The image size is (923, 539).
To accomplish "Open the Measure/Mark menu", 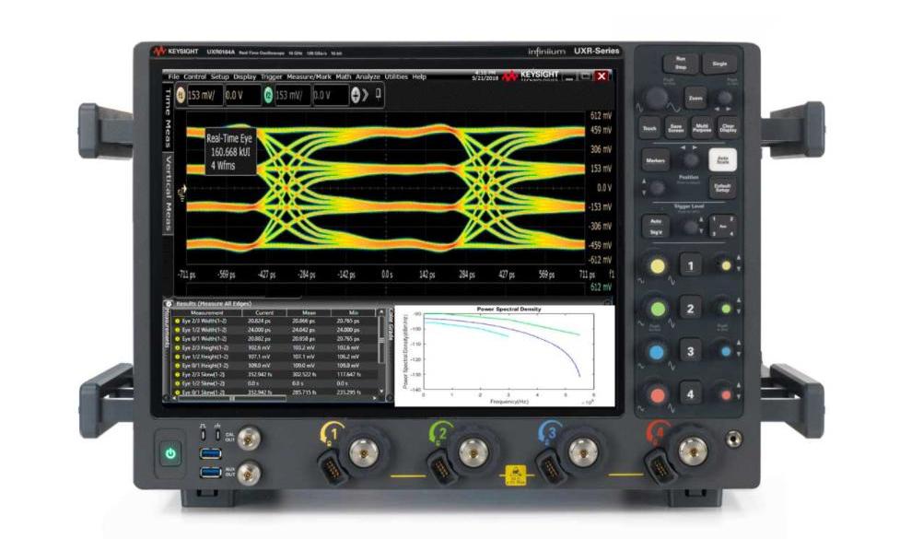I will 309,76.
